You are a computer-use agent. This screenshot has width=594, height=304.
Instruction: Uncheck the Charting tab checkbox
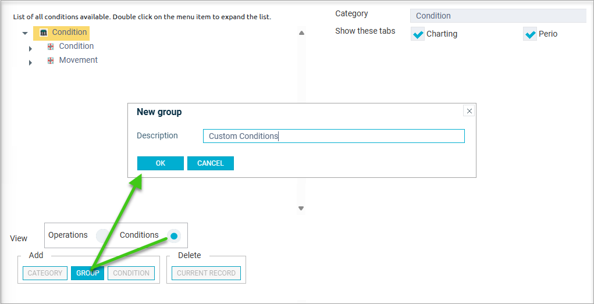tap(418, 34)
